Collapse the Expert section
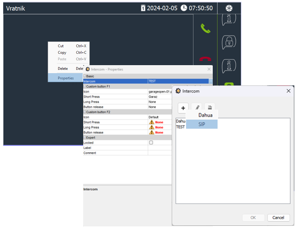 click(x=85, y=138)
